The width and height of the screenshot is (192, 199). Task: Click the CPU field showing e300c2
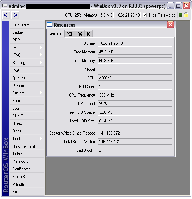tap(135, 78)
